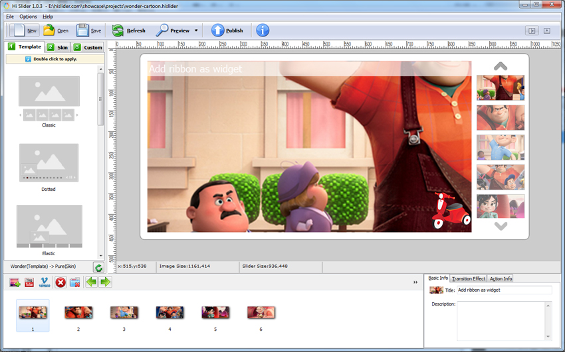Refresh the slider preview
The image size is (565, 352).
tap(129, 30)
